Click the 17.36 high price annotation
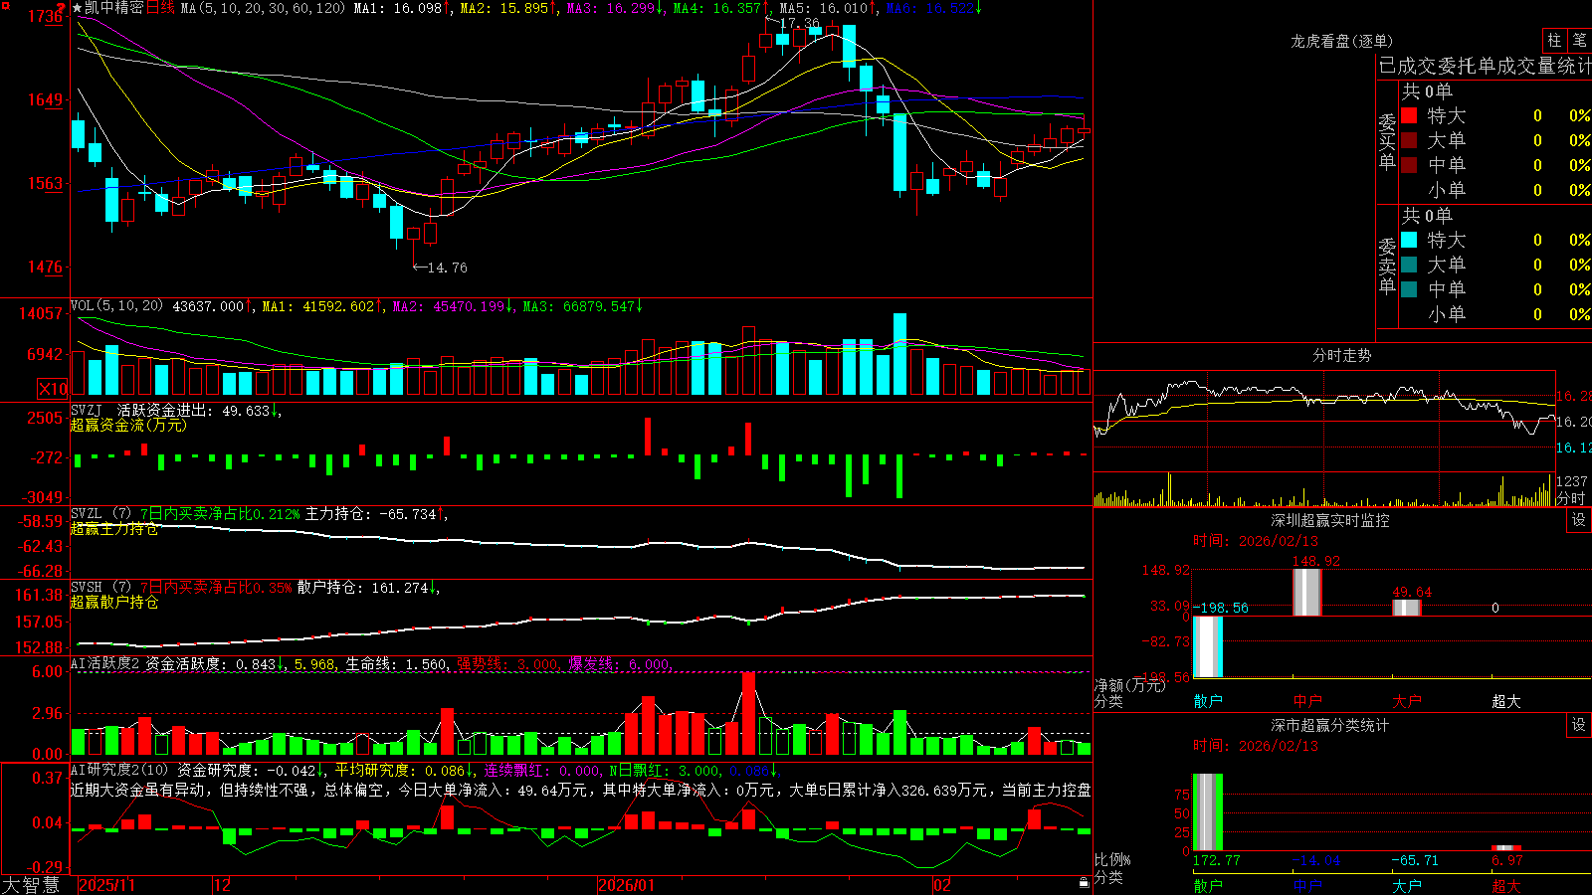This screenshot has width=1592, height=895. click(802, 23)
